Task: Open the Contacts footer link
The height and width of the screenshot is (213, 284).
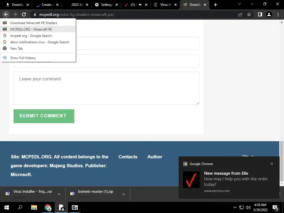Action: pos(128,157)
